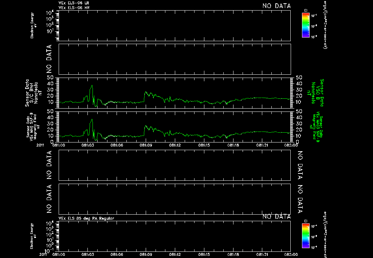
Task: Click '081:21' tick under MAG SAF-B panel
Action: pyautogui.click(x=262, y=145)
